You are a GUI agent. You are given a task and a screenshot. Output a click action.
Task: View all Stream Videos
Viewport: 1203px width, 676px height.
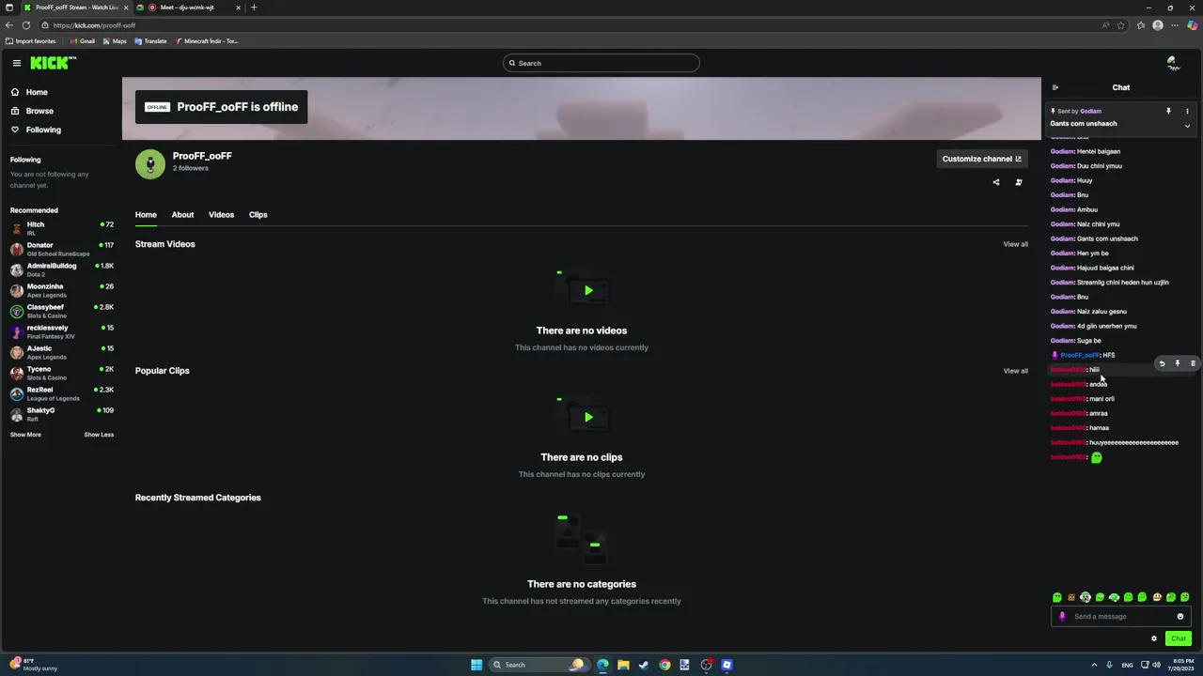click(1015, 244)
